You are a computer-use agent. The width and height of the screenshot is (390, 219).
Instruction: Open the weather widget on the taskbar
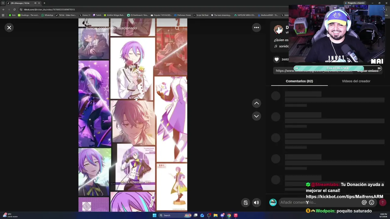point(10,215)
